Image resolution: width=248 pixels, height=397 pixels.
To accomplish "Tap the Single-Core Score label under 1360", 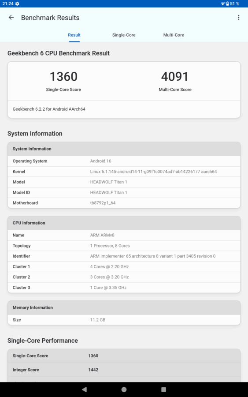I will click(x=63, y=90).
